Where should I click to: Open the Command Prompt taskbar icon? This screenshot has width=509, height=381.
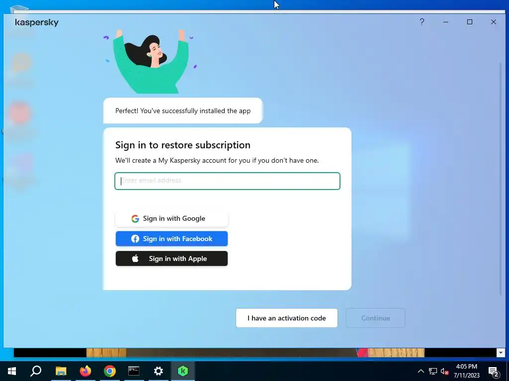[134, 371]
